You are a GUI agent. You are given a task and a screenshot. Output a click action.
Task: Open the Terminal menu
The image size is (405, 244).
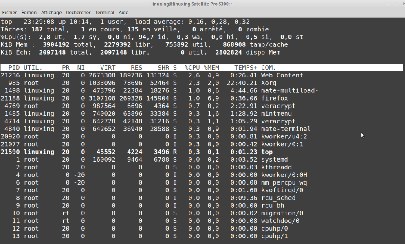104,13
